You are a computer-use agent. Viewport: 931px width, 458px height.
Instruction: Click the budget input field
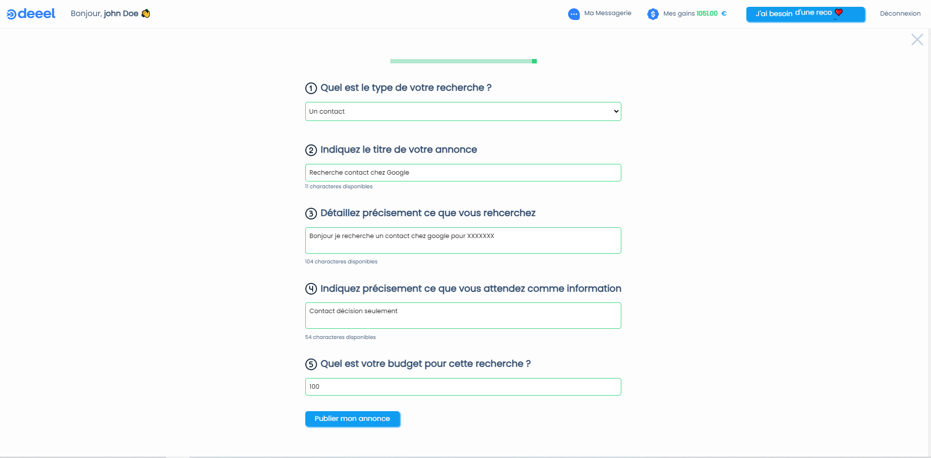click(463, 387)
